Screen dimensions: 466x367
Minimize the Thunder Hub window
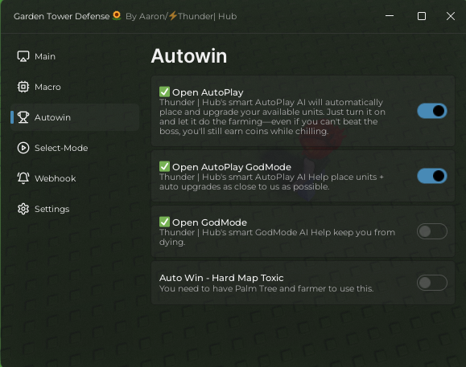pyautogui.click(x=390, y=16)
